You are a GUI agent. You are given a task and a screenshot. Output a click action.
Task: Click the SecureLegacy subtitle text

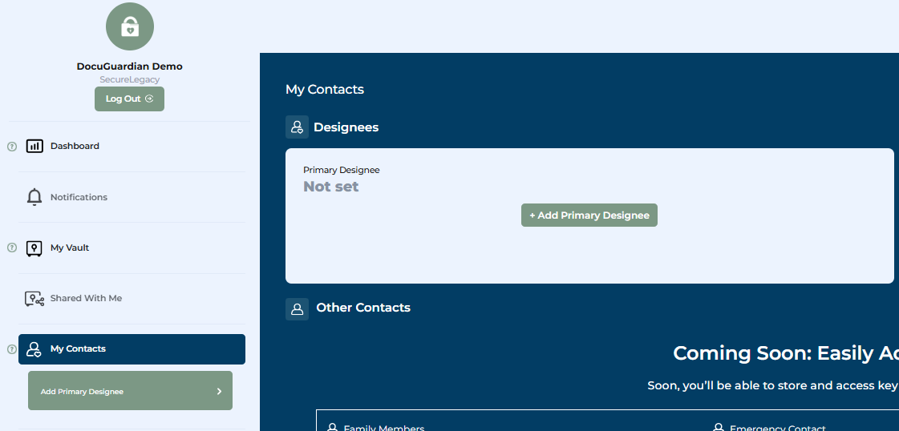[x=130, y=79]
